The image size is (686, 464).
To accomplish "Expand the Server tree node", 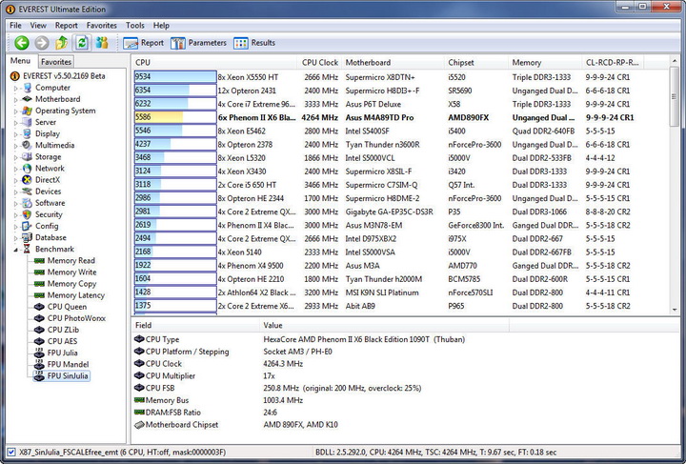I will pyautogui.click(x=16, y=123).
